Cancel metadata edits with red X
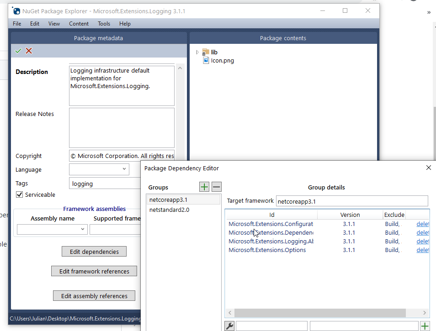This screenshot has height=331, width=436. [x=29, y=51]
